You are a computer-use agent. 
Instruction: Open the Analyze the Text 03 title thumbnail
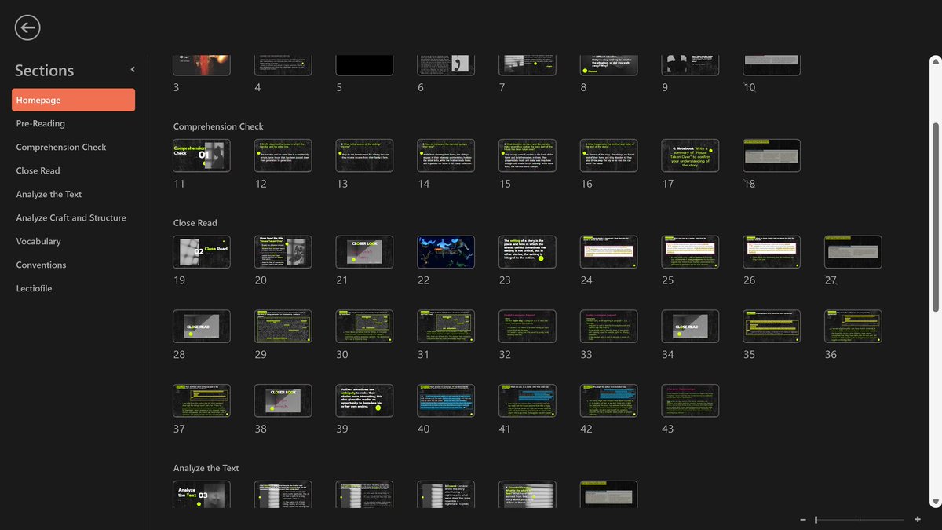point(202,495)
